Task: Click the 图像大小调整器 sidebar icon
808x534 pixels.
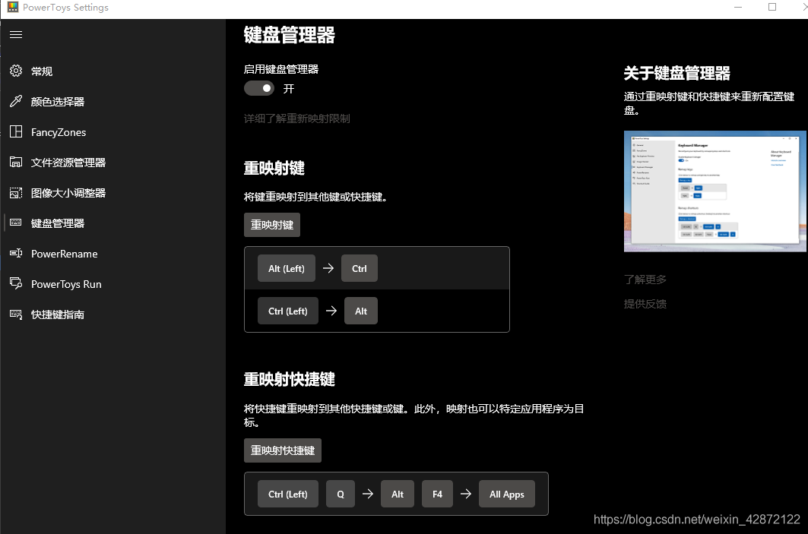Action: (16, 193)
